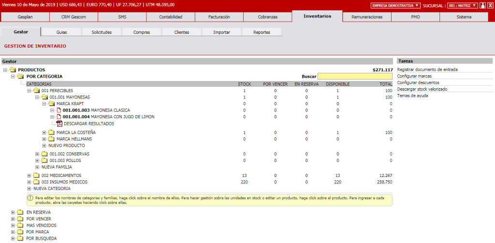
Task: Click the 002 Medicamentos folder icon
Action: (x=36, y=175)
